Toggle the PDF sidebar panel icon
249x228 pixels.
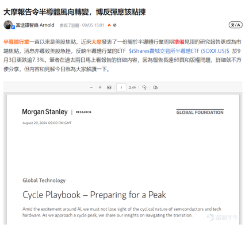click(x=155, y=87)
